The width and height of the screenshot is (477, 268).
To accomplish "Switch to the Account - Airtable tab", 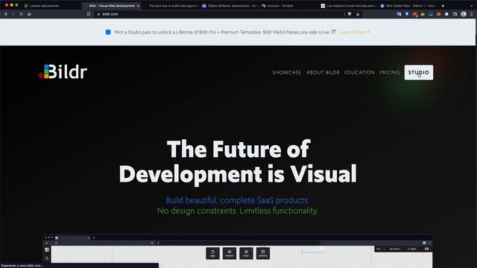I will pos(289,6).
